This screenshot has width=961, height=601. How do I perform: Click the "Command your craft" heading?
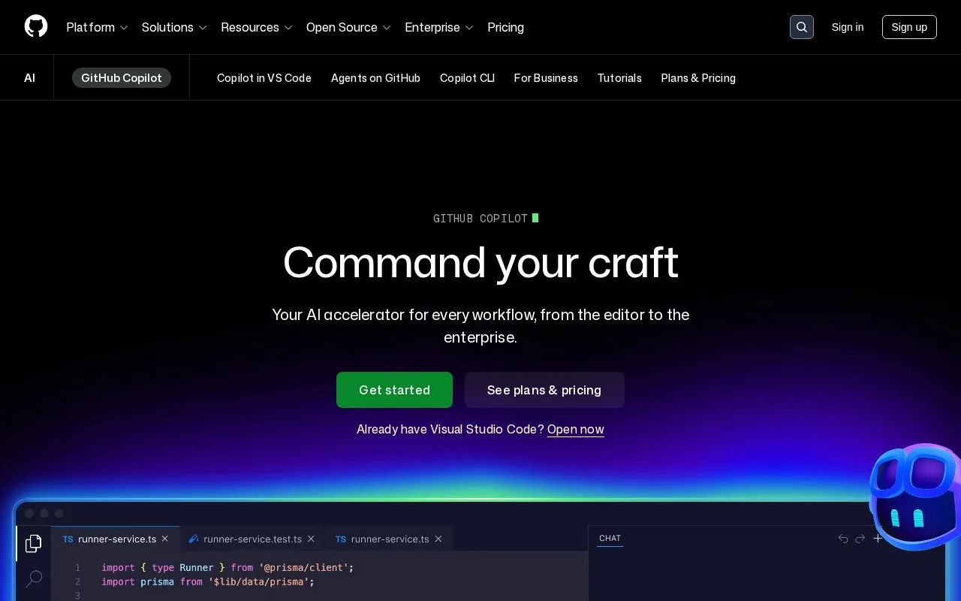480,262
